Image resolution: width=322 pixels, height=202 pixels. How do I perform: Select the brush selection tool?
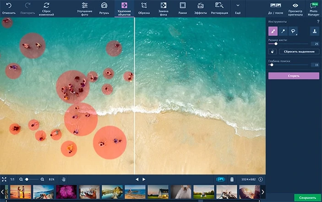pos(273,31)
